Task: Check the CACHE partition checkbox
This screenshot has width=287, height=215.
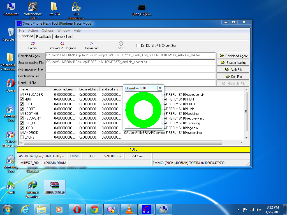Action: (22, 137)
